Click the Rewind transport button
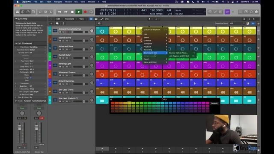 pos(60,12)
